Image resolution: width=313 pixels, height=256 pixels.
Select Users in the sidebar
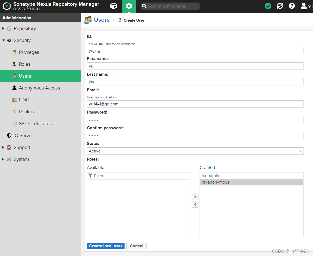41,76
